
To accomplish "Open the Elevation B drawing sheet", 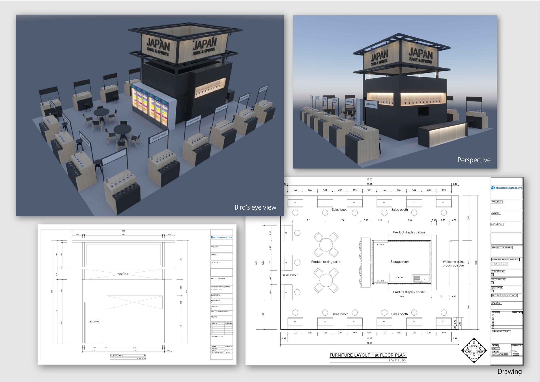I will (x=137, y=294).
